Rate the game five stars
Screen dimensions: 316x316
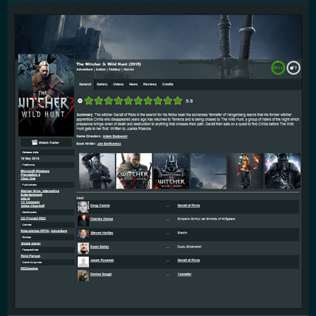click(x=128, y=101)
